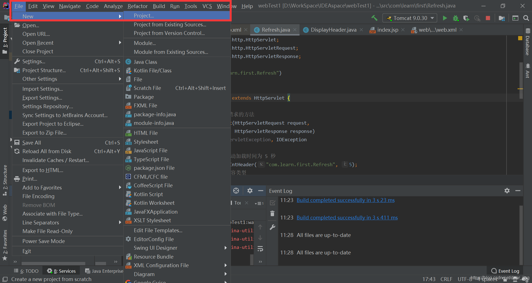Click the green Build hammer icon

[374, 18]
